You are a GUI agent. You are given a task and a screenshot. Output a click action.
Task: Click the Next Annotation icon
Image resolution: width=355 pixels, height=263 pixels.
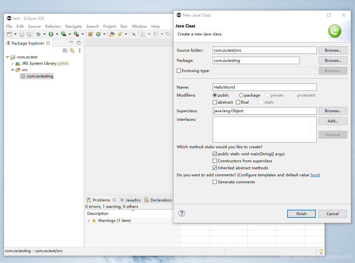pos(143,34)
